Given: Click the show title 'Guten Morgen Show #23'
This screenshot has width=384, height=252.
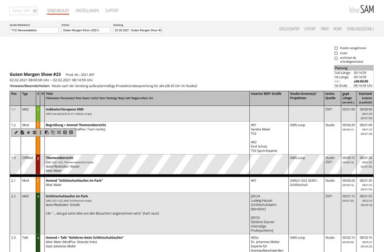Looking at the screenshot, I should click(x=35, y=75).
